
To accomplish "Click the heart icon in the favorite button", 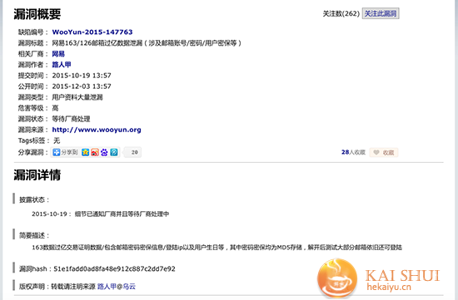I will 376,152.
